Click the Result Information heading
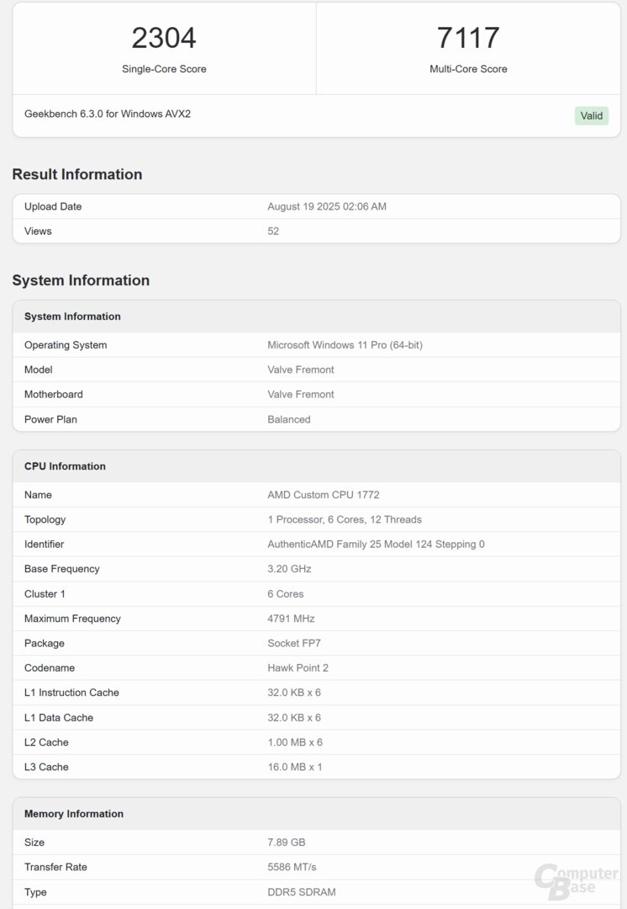 pyautogui.click(x=77, y=174)
